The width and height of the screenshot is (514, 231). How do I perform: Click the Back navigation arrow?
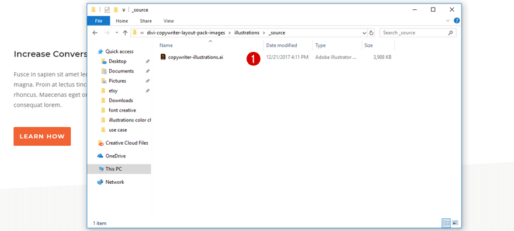[95, 33]
